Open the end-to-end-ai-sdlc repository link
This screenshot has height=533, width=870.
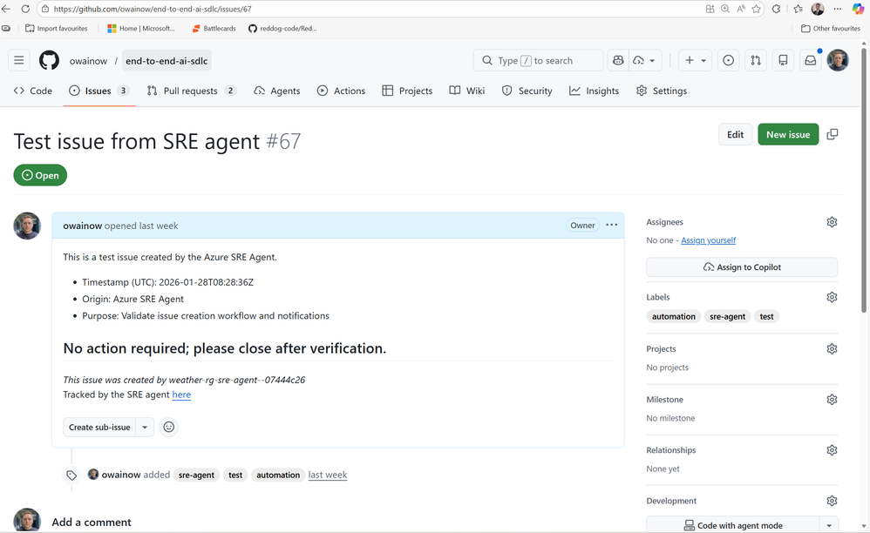click(167, 61)
